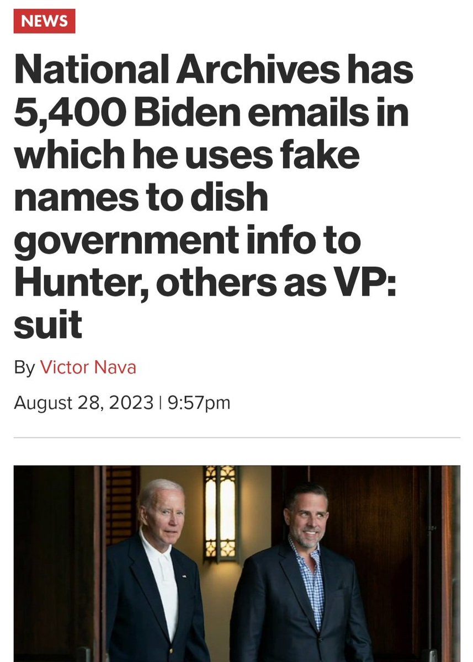This screenshot has width=473, height=662.
Task: Click the August 28, 2023 publish date
Action: pos(83,403)
